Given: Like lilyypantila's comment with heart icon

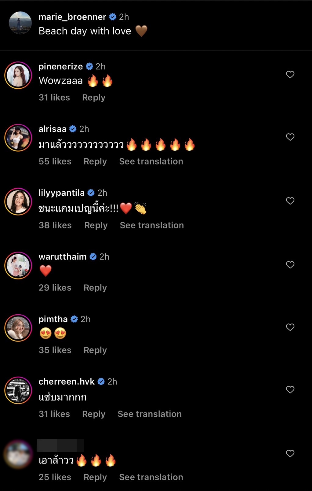Looking at the screenshot, I should 290,201.
